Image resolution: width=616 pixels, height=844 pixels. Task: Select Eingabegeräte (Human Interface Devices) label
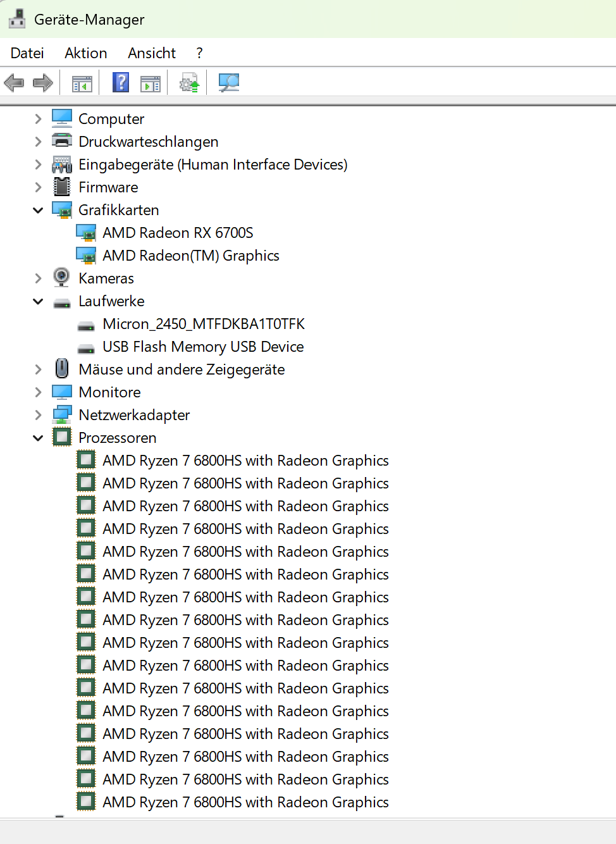tap(213, 164)
